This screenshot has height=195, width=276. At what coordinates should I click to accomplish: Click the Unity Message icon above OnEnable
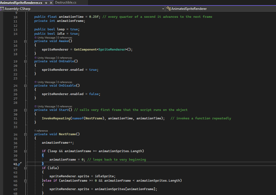[x=36, y=58]
